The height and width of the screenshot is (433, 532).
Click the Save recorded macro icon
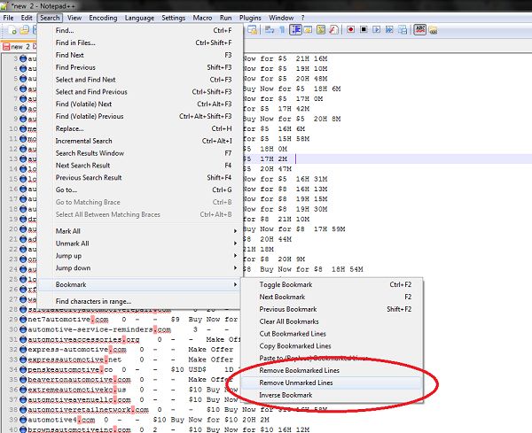tap(403, 30)
